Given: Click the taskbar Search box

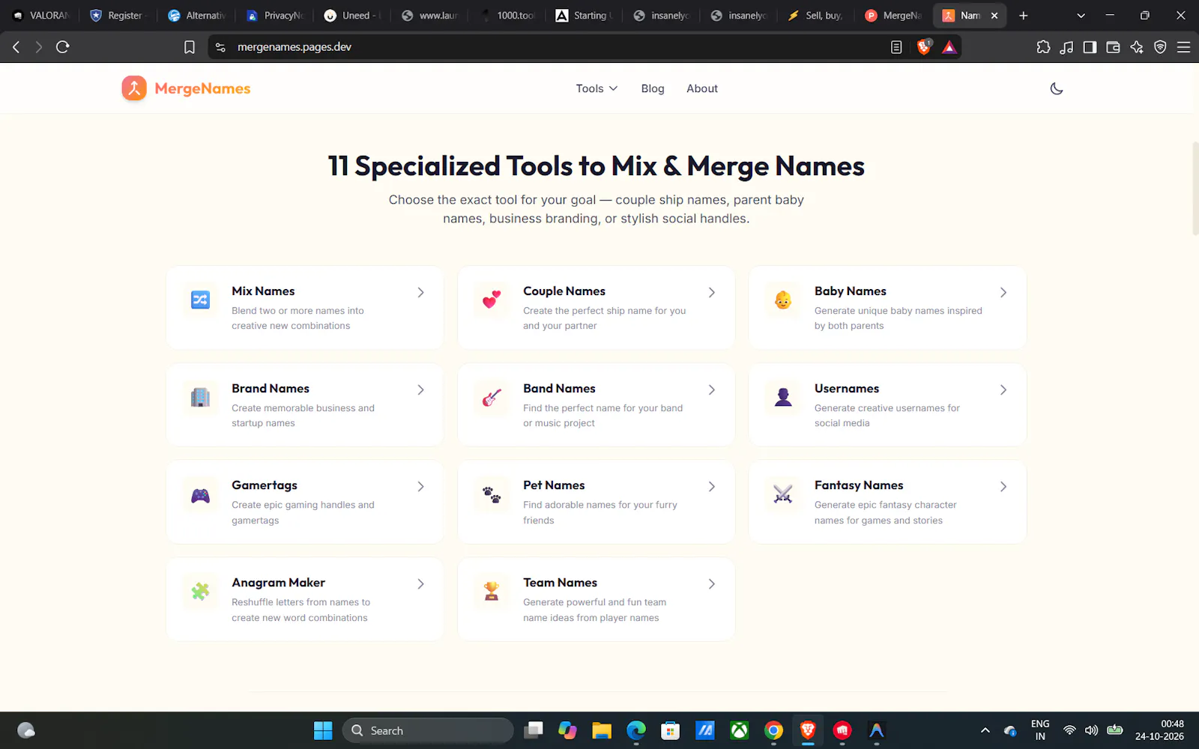Looking at the screenshot, I should [x=428, y=730].
